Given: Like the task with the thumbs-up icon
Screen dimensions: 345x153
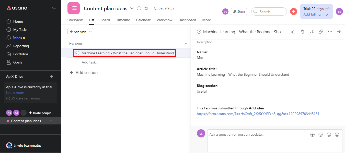Looking at the screenshot, I should click(x=293, y=31).
